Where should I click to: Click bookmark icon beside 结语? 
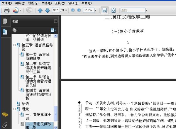click(x=18, y=104)
